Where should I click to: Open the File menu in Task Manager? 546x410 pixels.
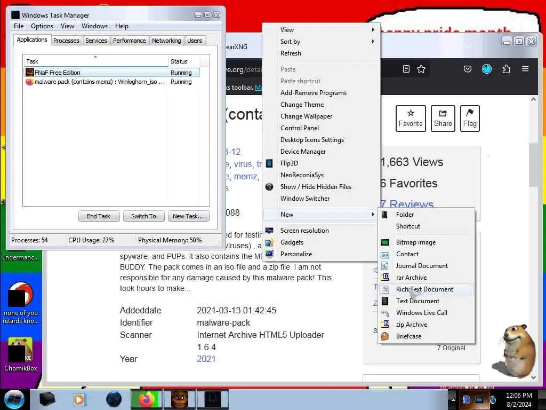pyautogui.click(x=19, y=26)
